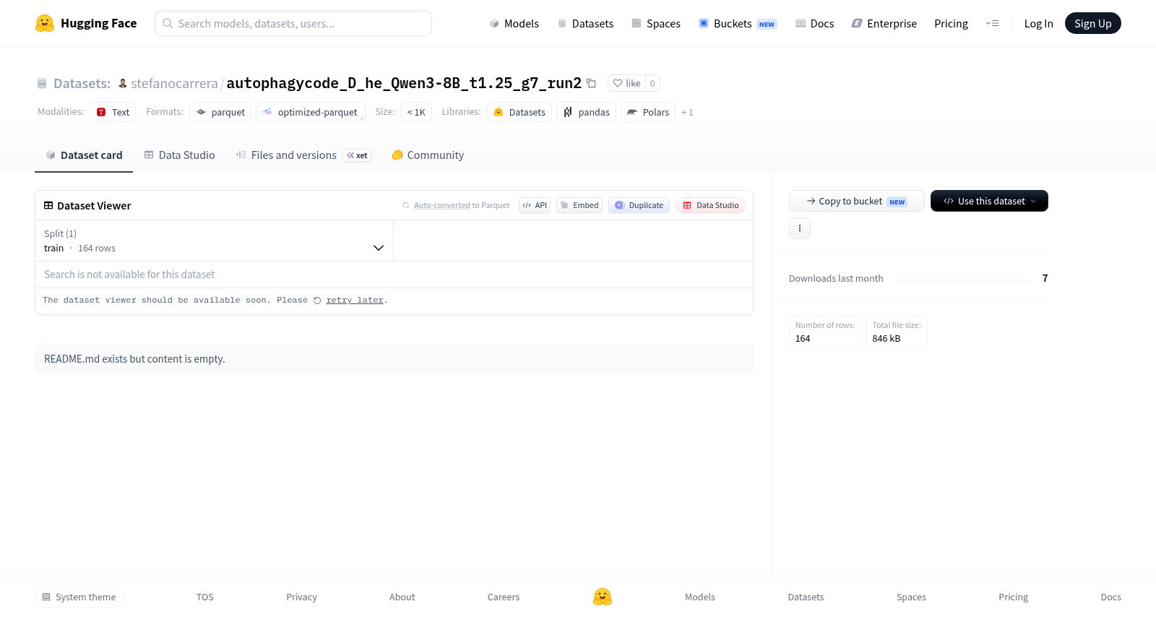The width and height of the screenshot is (1156, 622).
Task: Click the Downloads last month value 7
Action: click(x=1045, y=278)
